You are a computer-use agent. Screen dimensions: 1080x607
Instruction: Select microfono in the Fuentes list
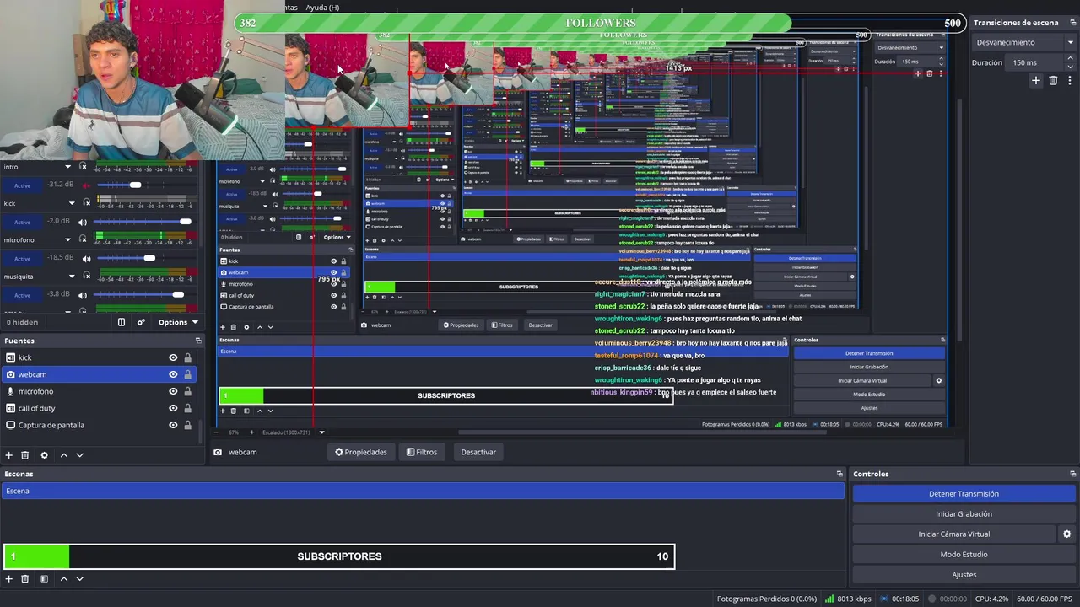99,391
